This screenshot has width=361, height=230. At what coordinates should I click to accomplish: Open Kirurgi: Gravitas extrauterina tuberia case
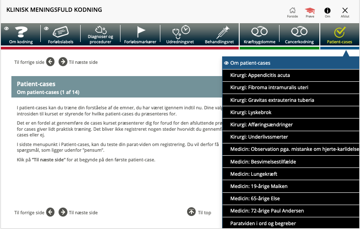(291, 100)
